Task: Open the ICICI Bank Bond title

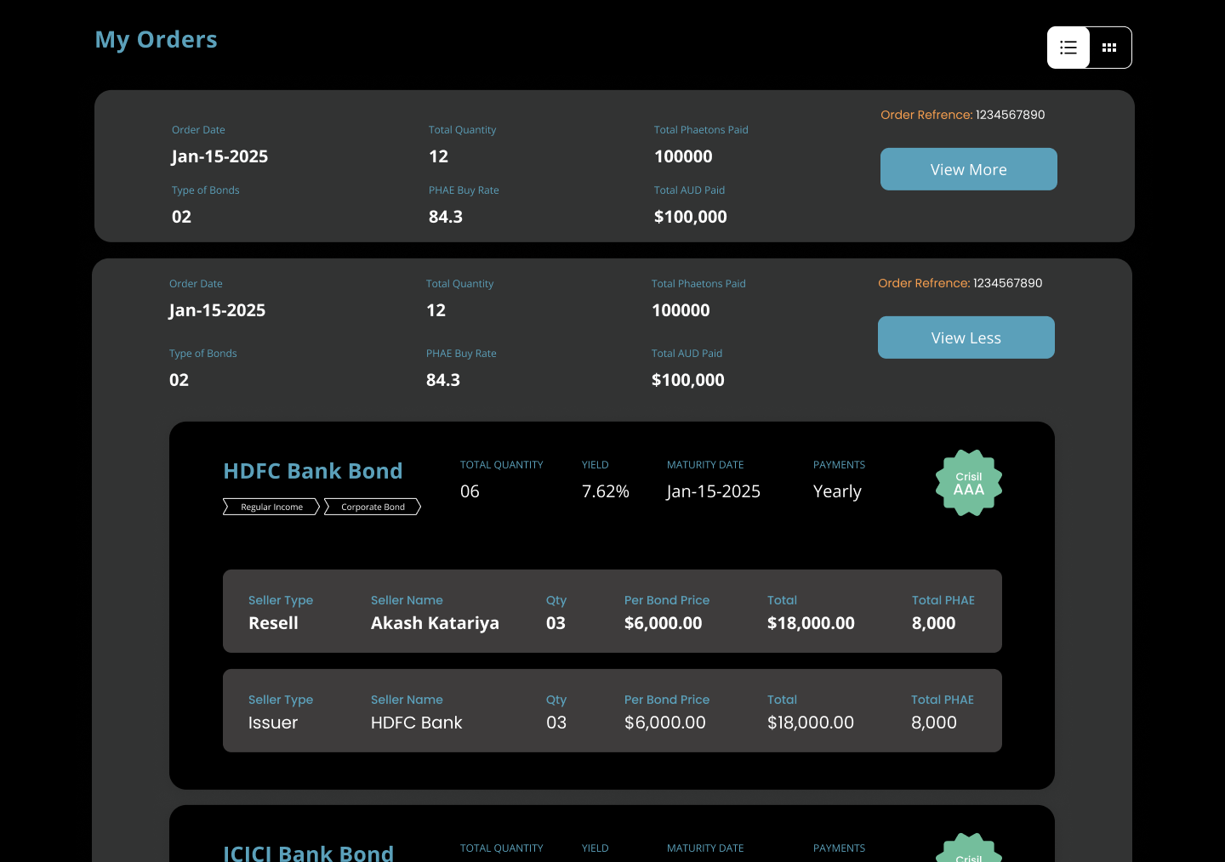Action: pyautogui.click(x=308, y=853)
